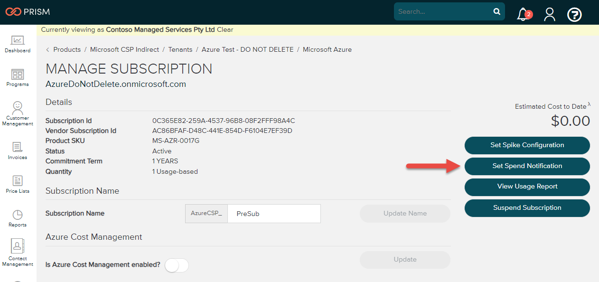The height and width of the screenshot is (282, 599).
Task: Select the Programs sidebar icon
Action: (18, 77)
